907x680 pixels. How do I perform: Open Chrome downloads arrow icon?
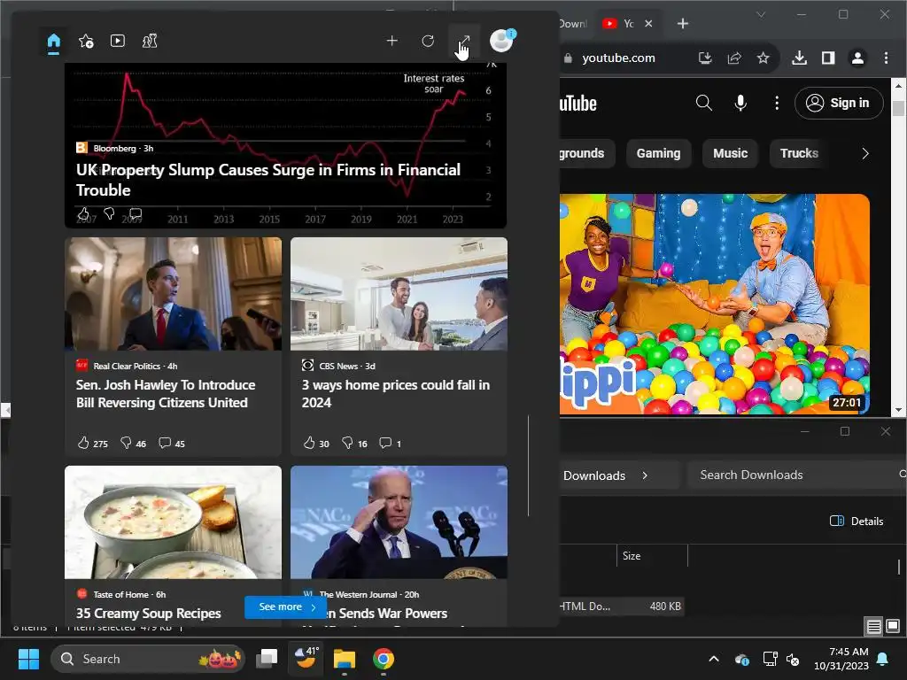[x=800, y=58]
